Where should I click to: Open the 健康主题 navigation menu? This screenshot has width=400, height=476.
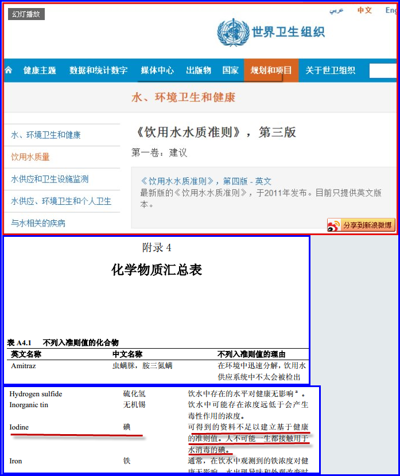point(40,71)
